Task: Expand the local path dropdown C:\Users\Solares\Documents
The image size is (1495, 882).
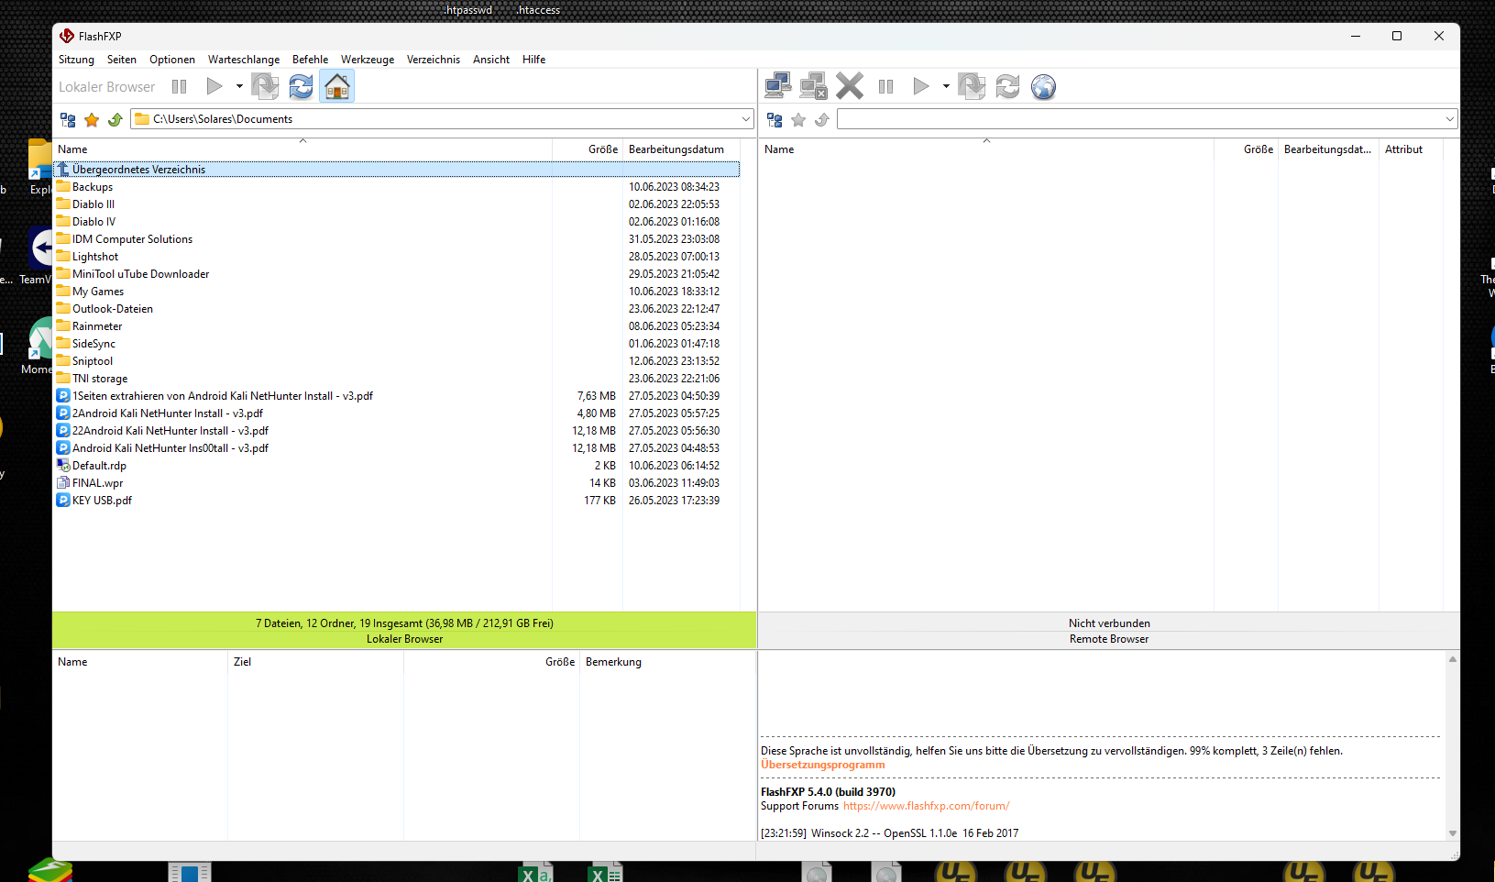Action: click(x=745, y=119)
